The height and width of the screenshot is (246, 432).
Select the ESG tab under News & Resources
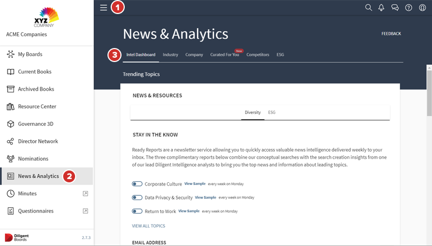(x=272, y=113)
